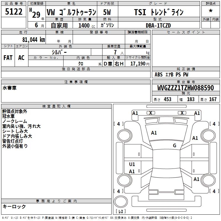Screen dimensions: 221x221
Task: Click the recycle deposit 17,190 value
Action: [x=138, y=64]
